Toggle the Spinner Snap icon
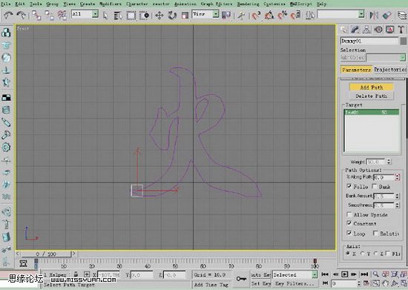Image resolution: width=408 pixels, height=290 pixels. pos(295,16)
